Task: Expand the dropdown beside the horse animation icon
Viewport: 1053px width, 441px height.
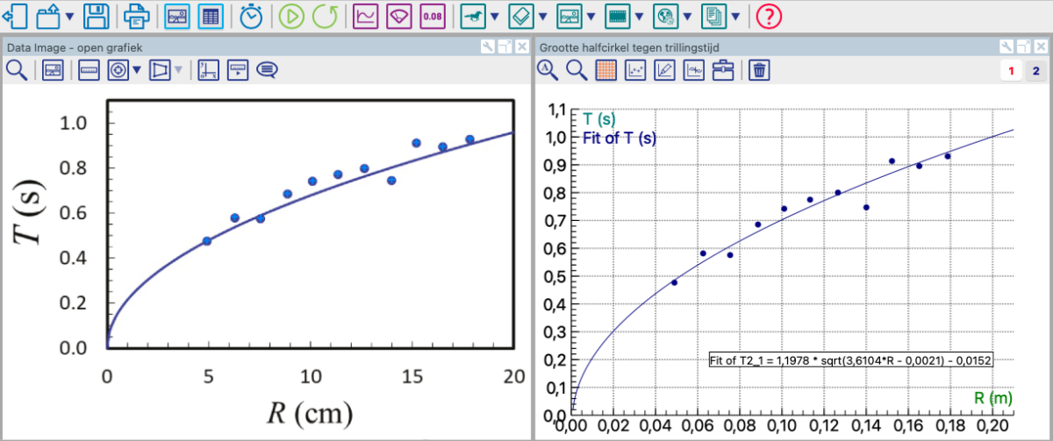Action: pos(495,16)
